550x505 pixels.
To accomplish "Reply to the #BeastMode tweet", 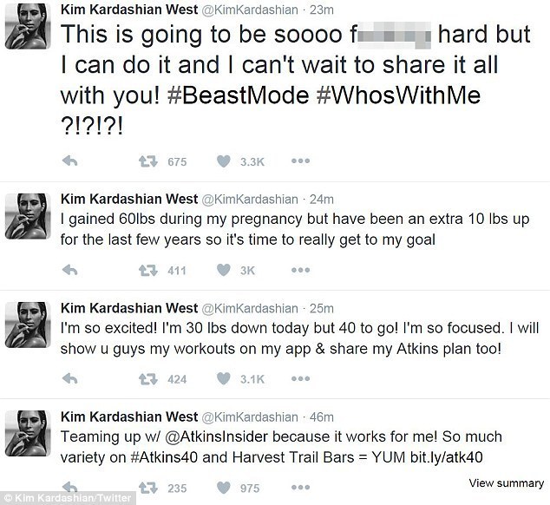I will [73, 161].
